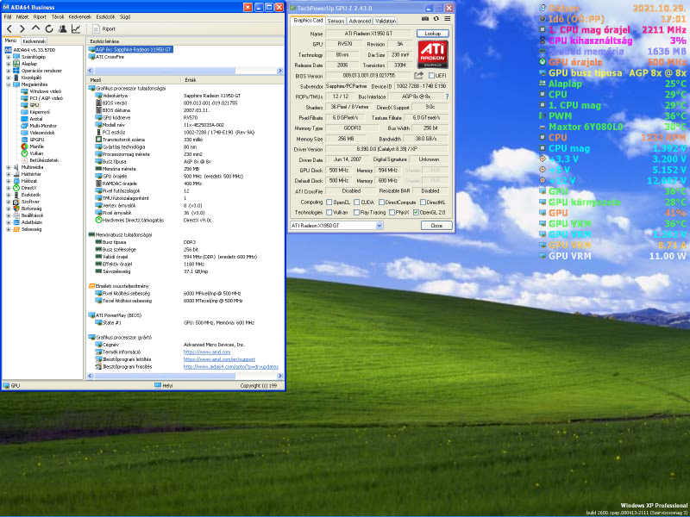Viewport: 690px width, 517px height.
Task: Open the amd.com support driver link
Action: coord(219,359)
